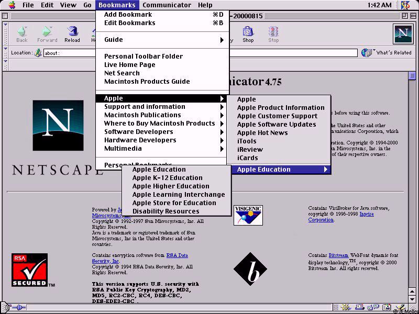The image size is (419, 314).
Task: Click the Netscape N logo button in toolbar
Action: pyautogui.click(x=403, y=34)
